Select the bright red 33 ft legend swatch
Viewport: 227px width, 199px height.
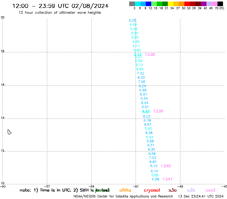187,4
